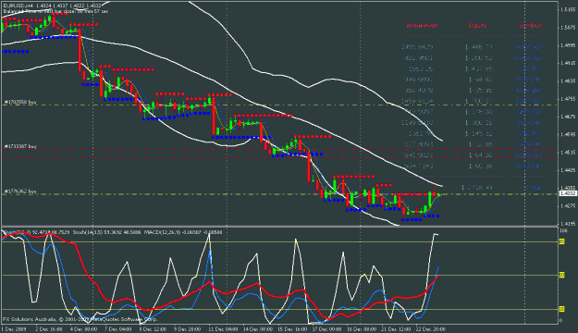Click the 1.4835 price axis label
Screen dimensions: 578x333
tap(568, 80)
